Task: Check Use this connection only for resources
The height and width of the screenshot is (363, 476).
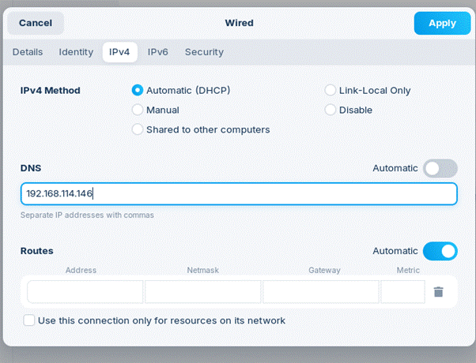Action: pyautogui.click(x=29, y=320)
